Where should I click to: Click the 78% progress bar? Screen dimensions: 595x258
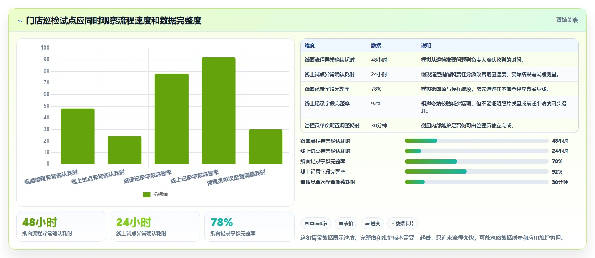point(477,161)
